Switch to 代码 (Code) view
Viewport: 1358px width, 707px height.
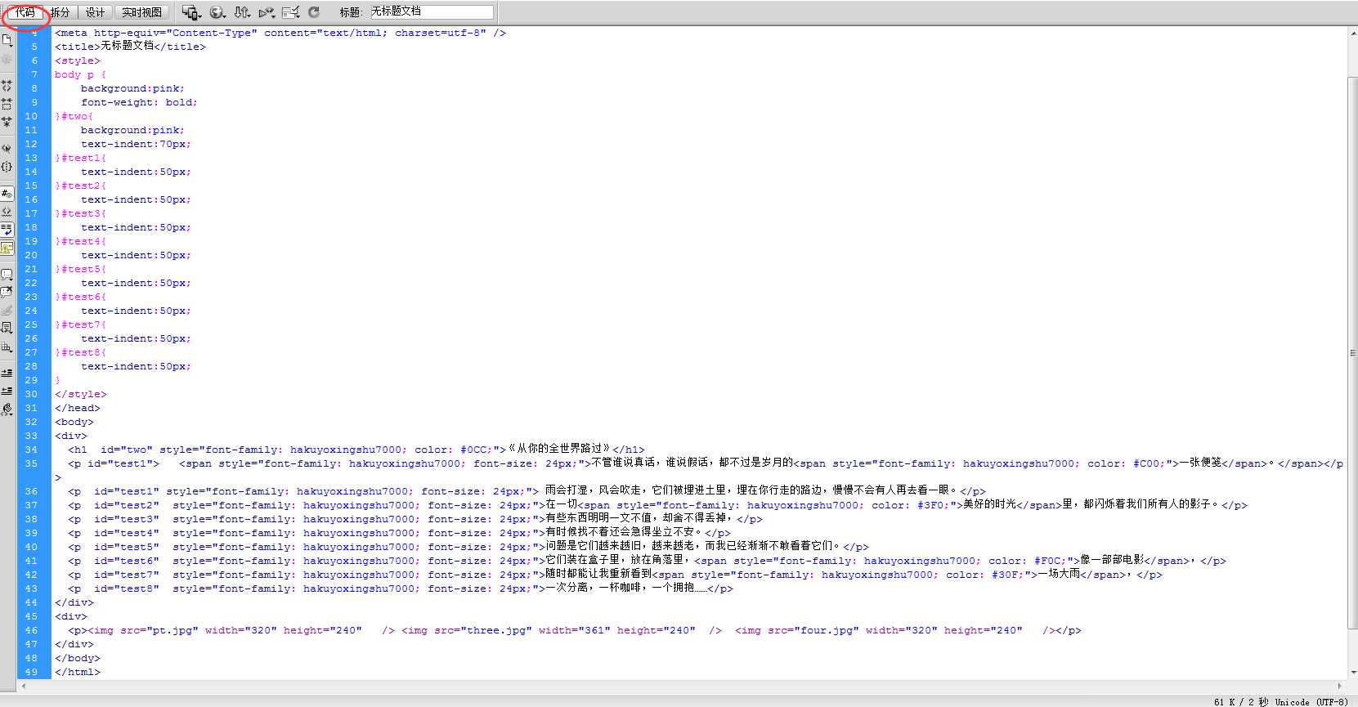pyautogui.click(x=25, y=12)
